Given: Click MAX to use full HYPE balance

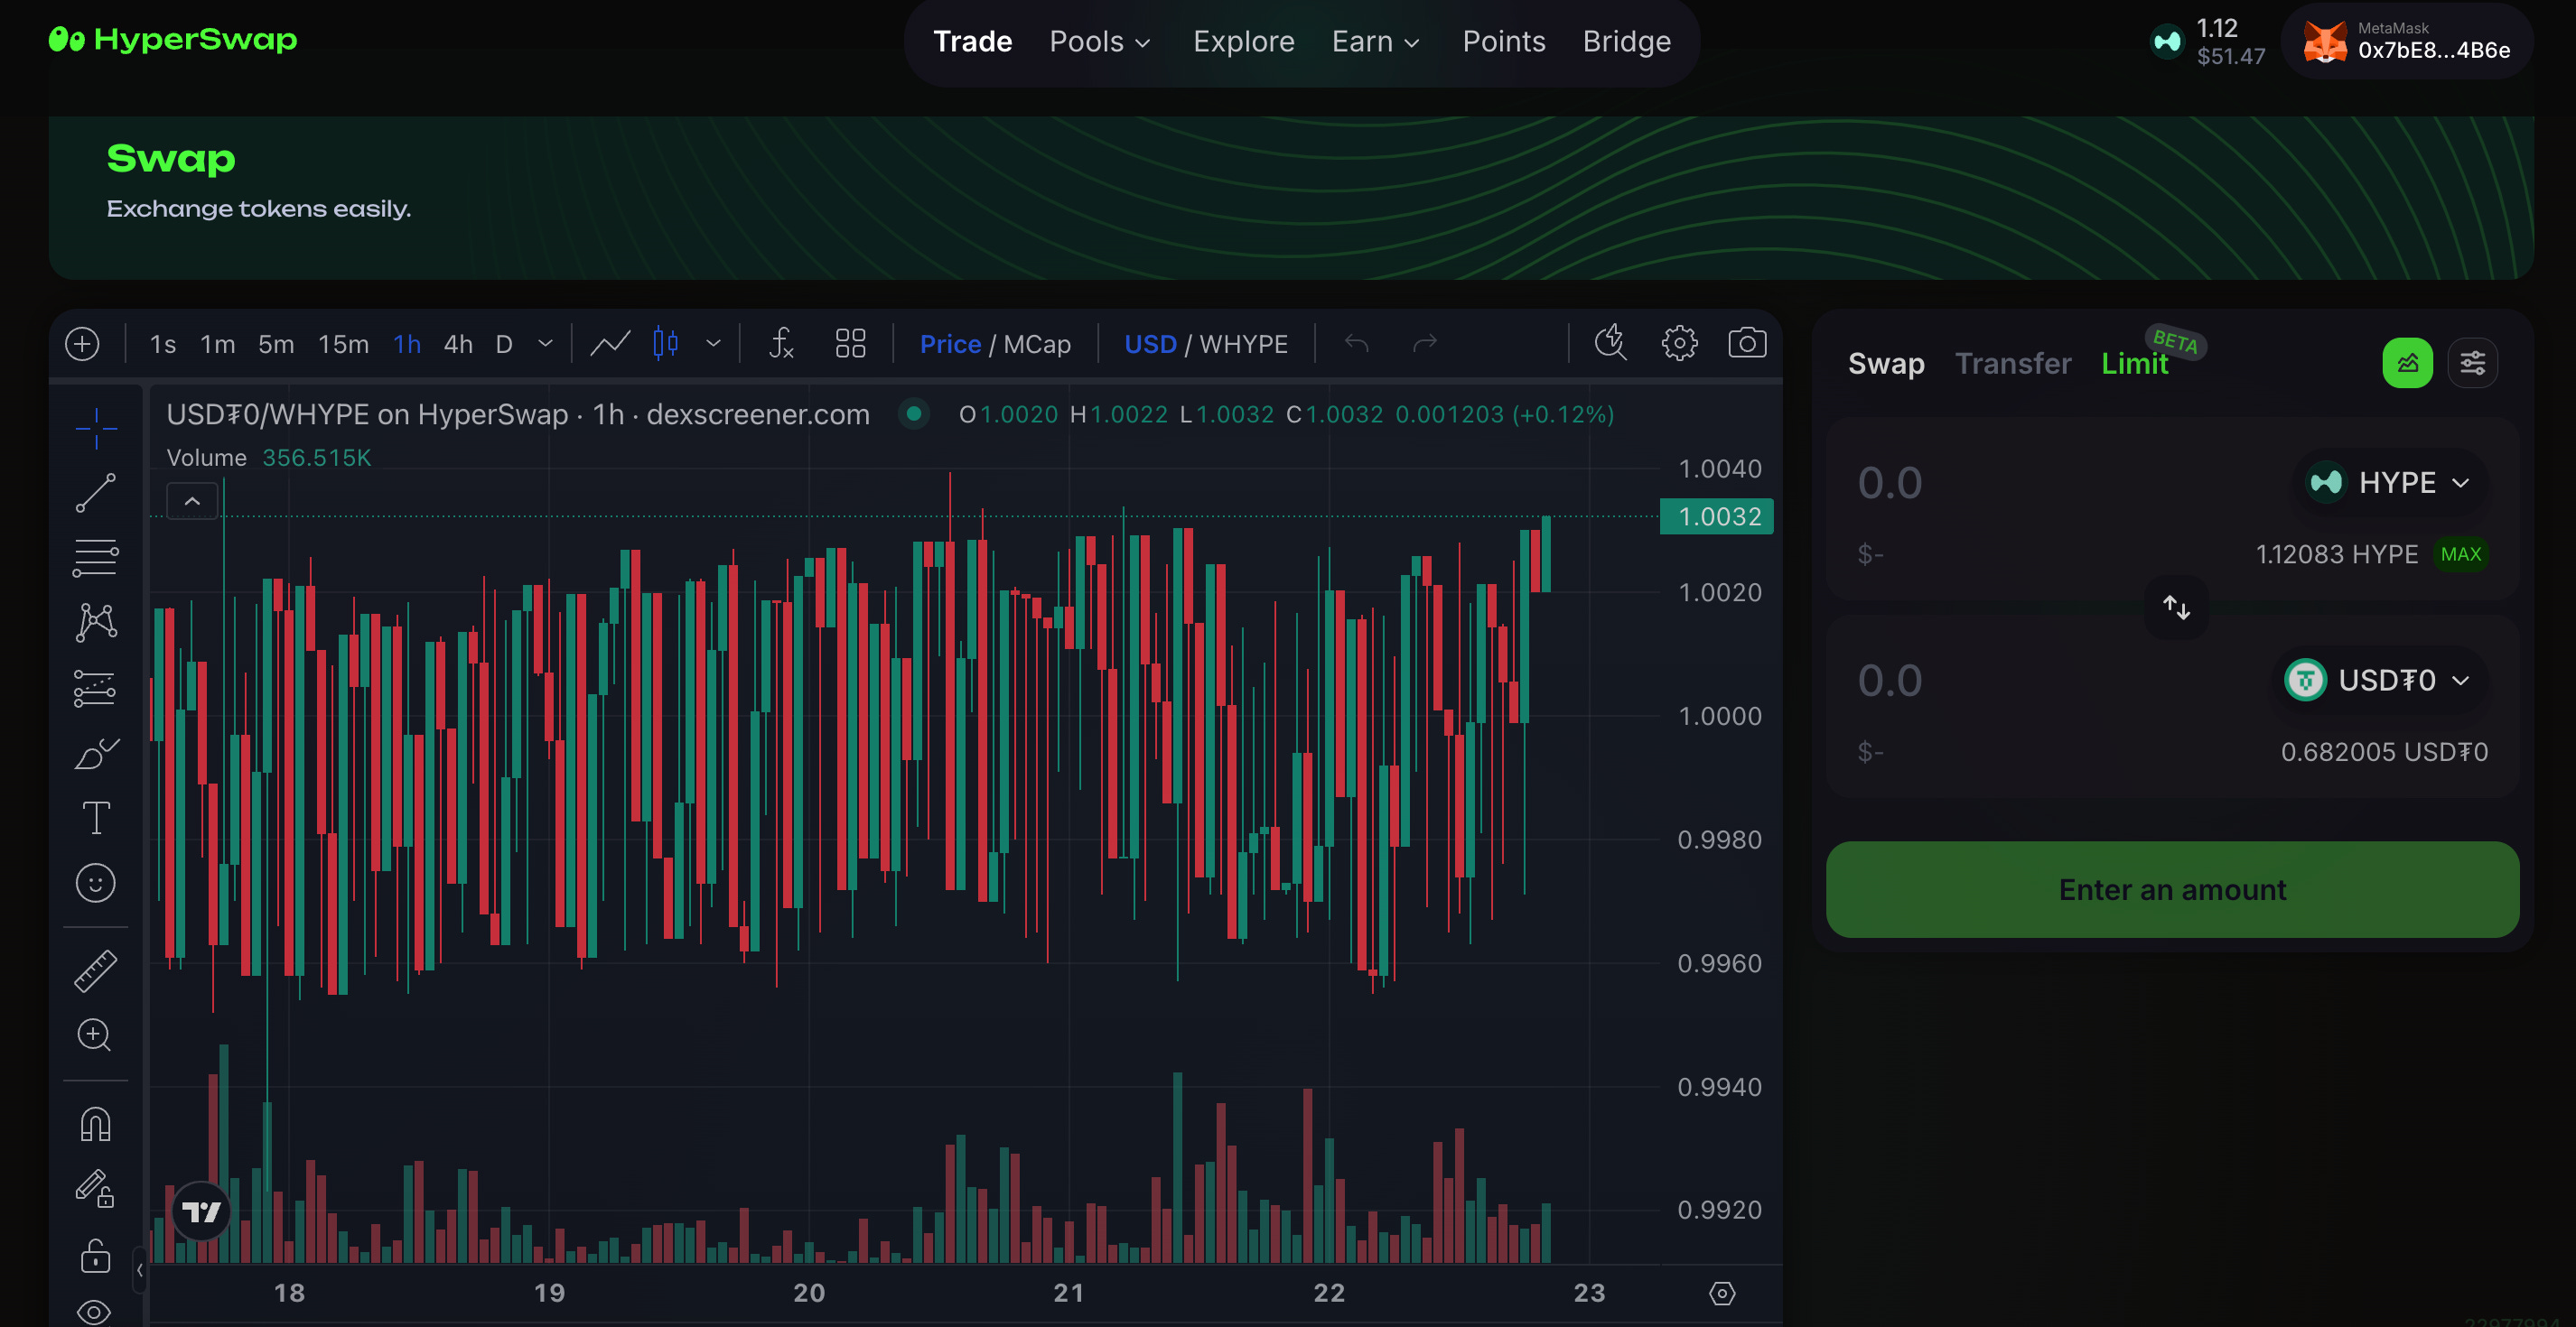Looking at the screenshot, I should (x=2460, y=553).
